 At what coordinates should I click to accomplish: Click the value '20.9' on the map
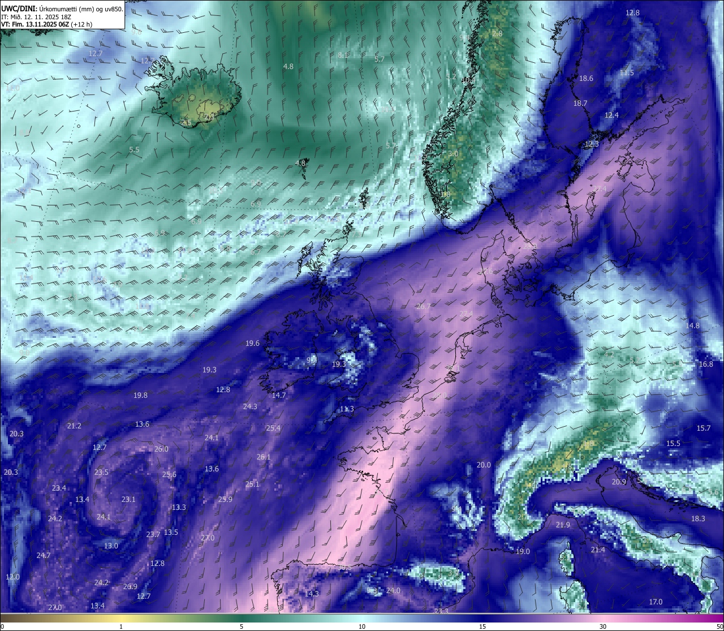619,482
